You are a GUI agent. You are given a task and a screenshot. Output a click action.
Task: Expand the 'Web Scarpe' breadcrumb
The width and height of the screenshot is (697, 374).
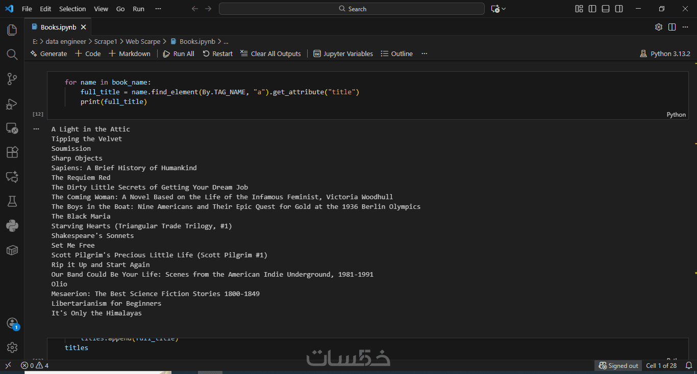coord(143,41)
